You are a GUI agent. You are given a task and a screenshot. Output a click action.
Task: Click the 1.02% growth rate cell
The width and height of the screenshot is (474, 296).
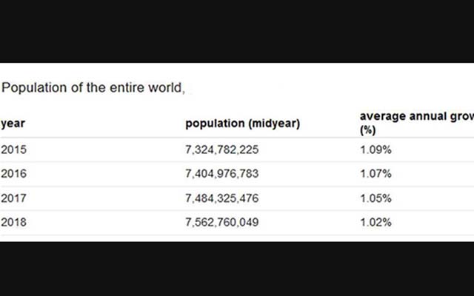point(375,222)
